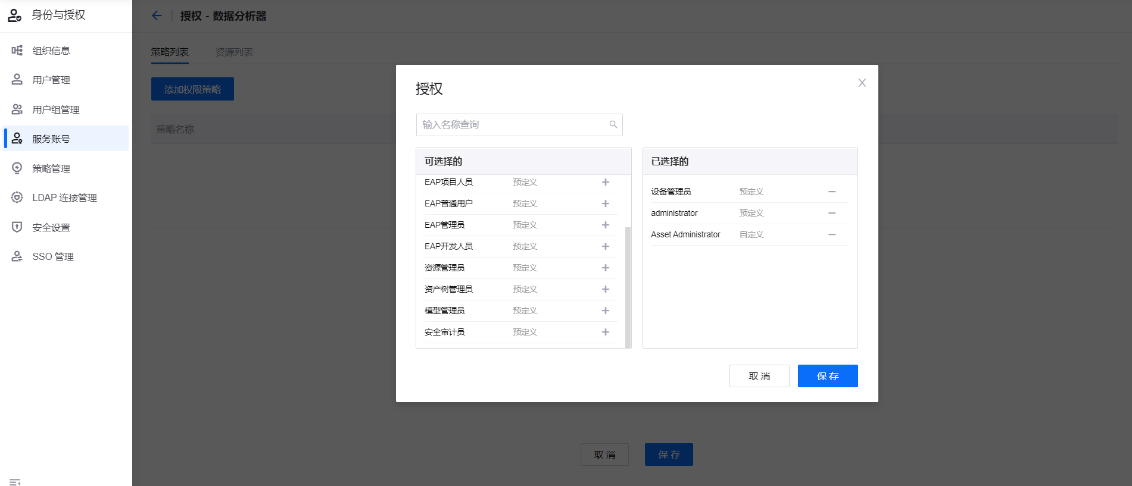Click administrator in selected list
The height and width of the screenshot is (486, 1132).
click(674, 213)
